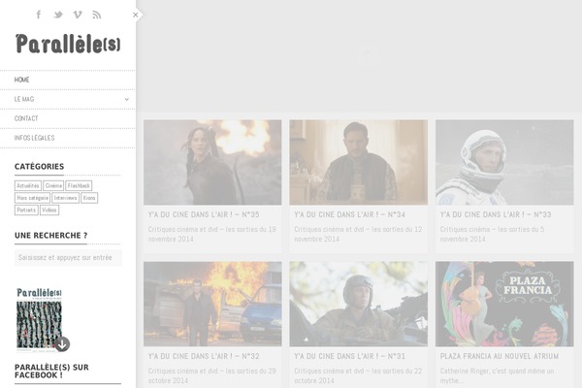
Task: Click 'les sorties du 5 novembre 2014' excerpt
Action: coord(492,234)
